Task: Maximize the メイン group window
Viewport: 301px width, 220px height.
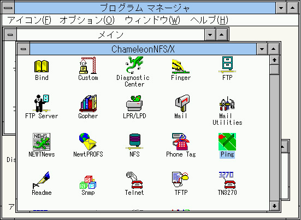Action: click(x=222, y=35)
